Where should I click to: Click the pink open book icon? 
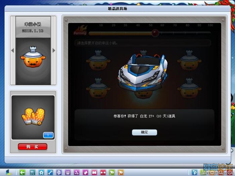click(x=94, y=173)
